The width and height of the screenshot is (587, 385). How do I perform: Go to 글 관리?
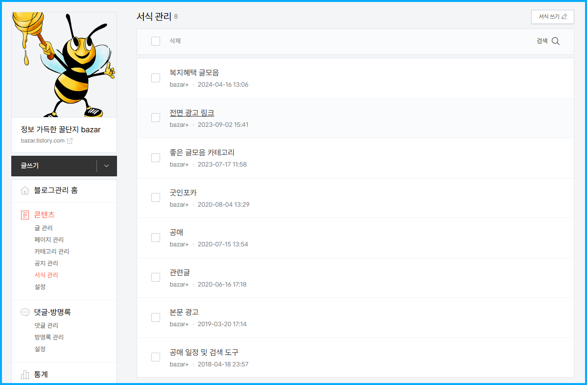click(44, 228)
